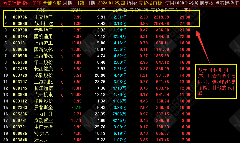Select stock name 上海沪工
Viewport: 240px width, 143px height.
[44, 43]
